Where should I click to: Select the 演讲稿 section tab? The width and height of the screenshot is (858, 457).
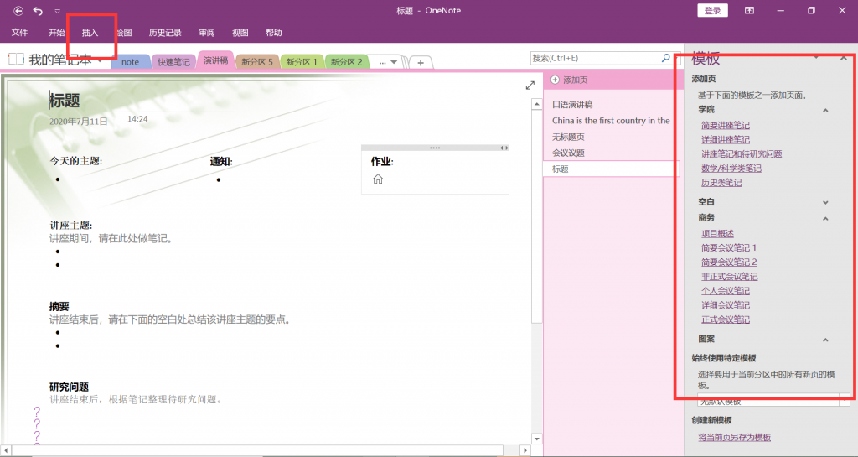216,60
